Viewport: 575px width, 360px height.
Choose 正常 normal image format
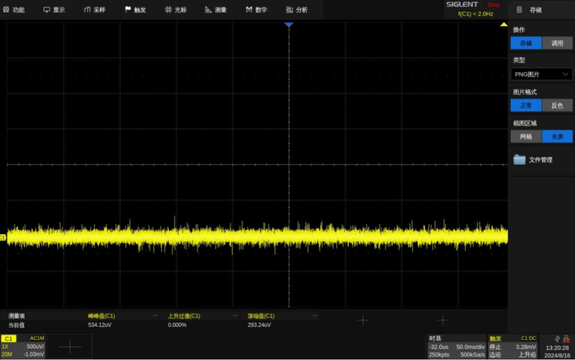pos(526,105)
